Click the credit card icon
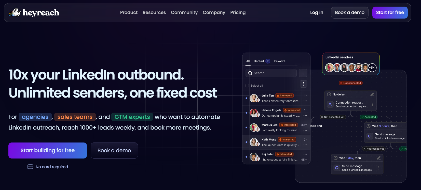Screen dimensions: 421x190 (30, 167)
